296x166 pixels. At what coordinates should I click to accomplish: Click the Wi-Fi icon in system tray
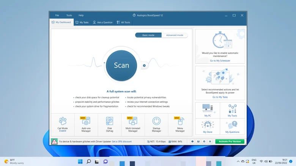261,161
